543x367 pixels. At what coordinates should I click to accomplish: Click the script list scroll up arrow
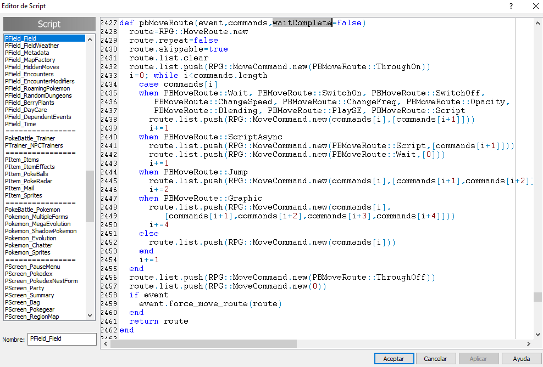[x=90, y=38]
